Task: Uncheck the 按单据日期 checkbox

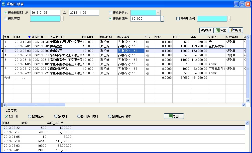Action: 6,13
